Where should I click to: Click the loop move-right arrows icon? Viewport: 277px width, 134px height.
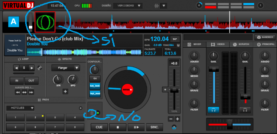point(31,92)
